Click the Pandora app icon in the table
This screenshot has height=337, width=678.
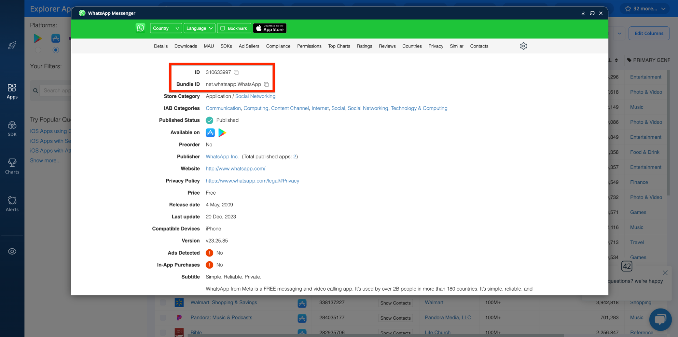(x=179, y=318)
